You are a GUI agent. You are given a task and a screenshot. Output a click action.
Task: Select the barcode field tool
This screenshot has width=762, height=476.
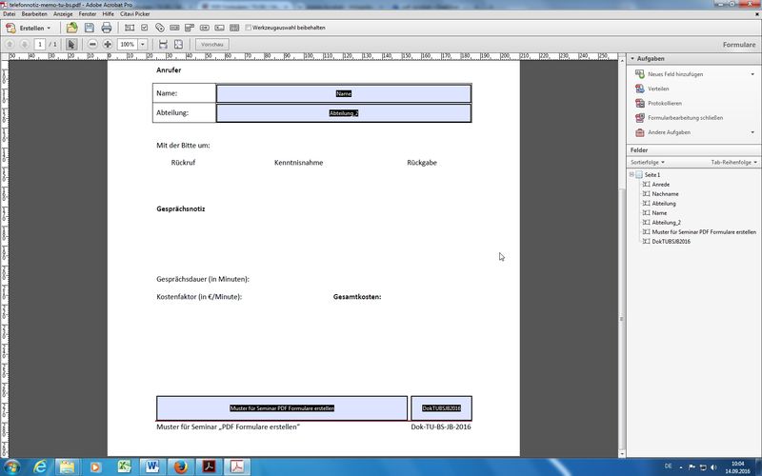click(234, 28)
